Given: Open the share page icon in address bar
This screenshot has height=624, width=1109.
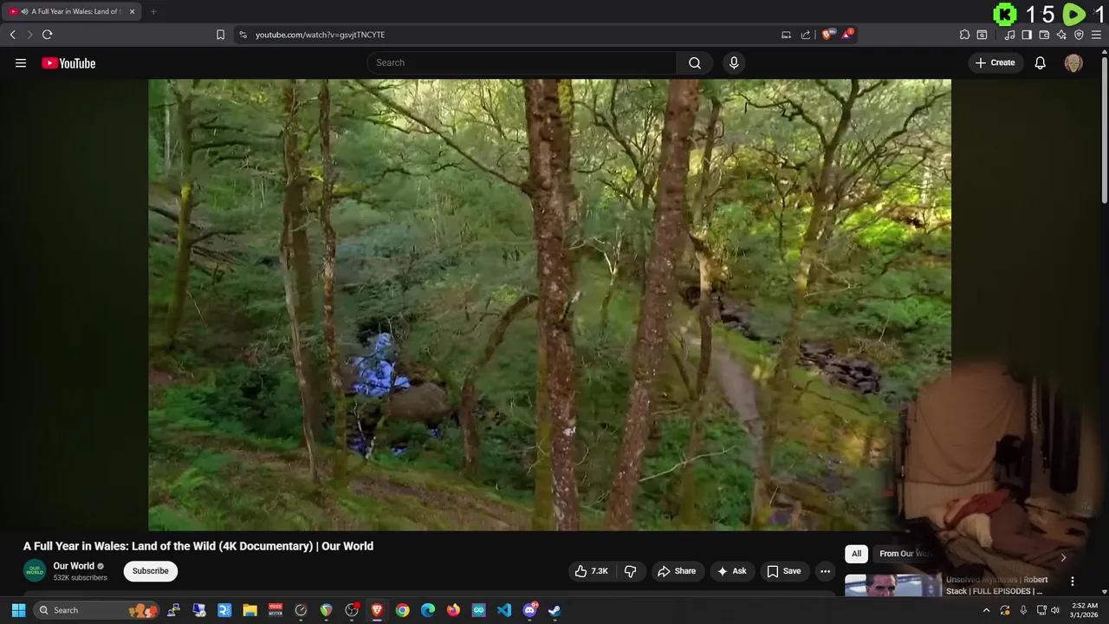Looking at the screenshot, I should coord(806,35).
